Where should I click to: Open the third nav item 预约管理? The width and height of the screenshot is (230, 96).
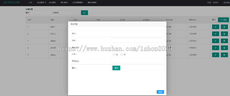click(52, 3)
